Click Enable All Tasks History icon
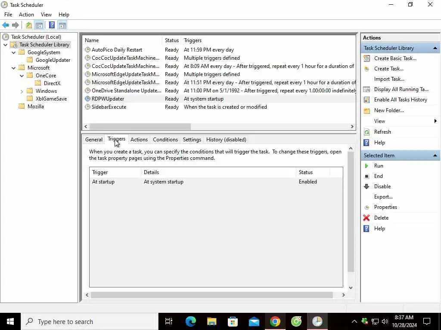Image resolution: width=441 pixels, height=330 pixels. click(x=367, y=100)
